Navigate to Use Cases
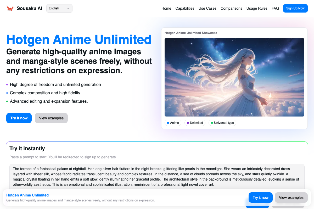Image resolution: width=314 pixels, height=209 pixels. click(x=207, y=8)
